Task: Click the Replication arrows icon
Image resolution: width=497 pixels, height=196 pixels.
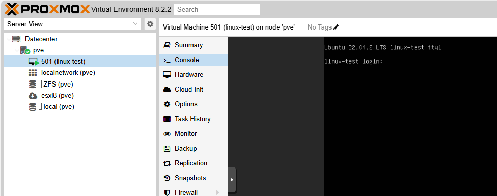Action: tap(167, 164)
